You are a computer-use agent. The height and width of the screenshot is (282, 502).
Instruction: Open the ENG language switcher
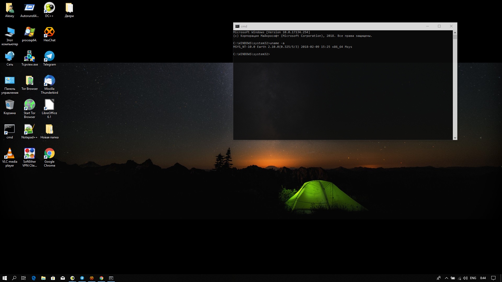[473, 278]
